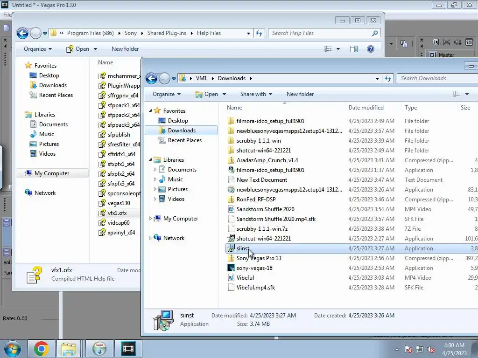Open the Windows Start menu

click(12, 349)
